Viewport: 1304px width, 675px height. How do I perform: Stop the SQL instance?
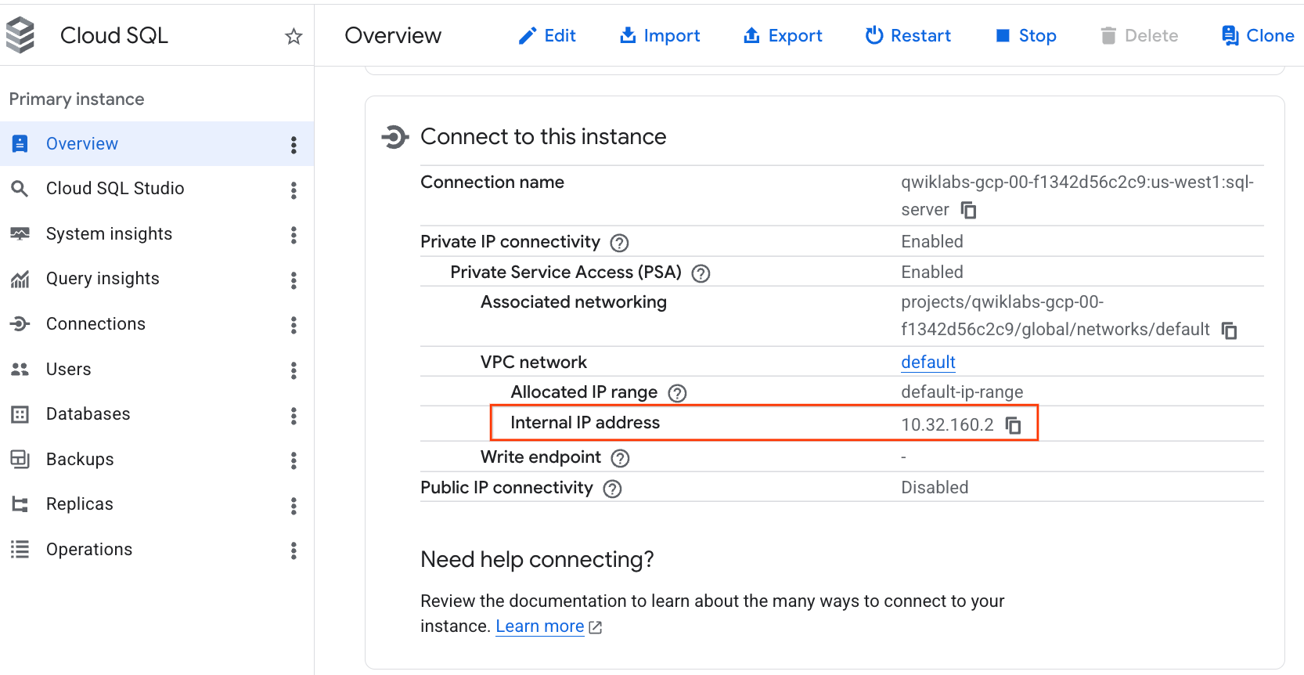(x=1025, y=36)
